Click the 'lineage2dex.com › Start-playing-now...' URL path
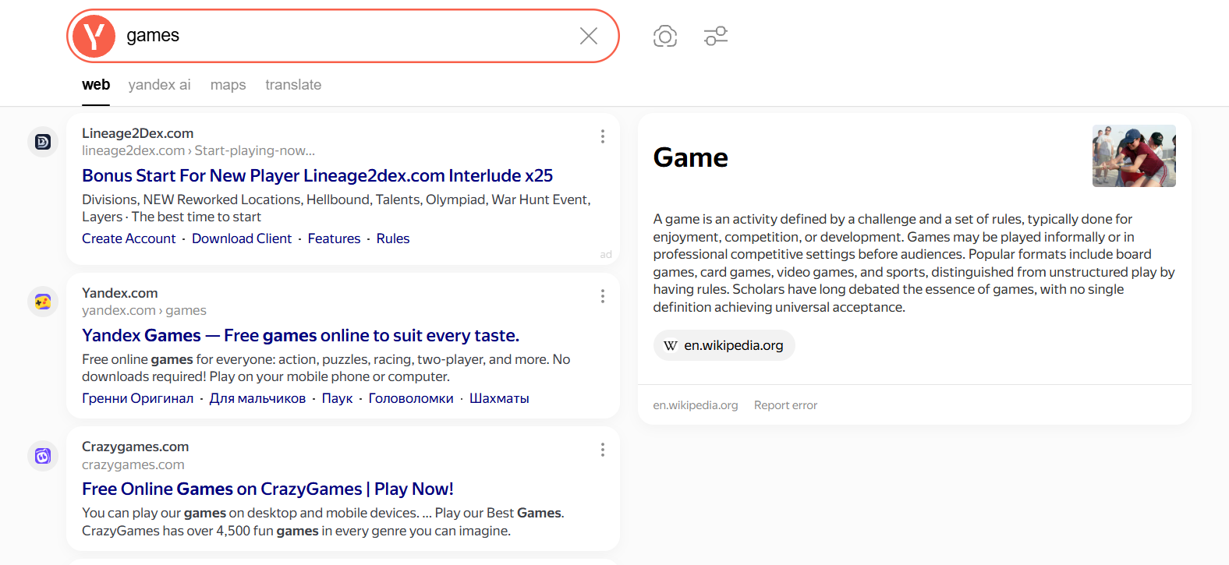This screenshot has width=1229, height=565. click(x=198, y=150)
